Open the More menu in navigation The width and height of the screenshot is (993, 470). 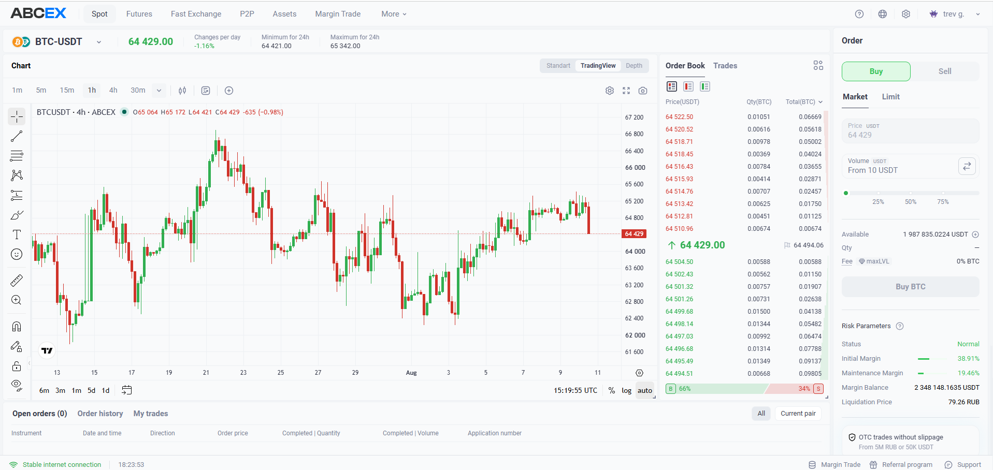click(394, 14)
